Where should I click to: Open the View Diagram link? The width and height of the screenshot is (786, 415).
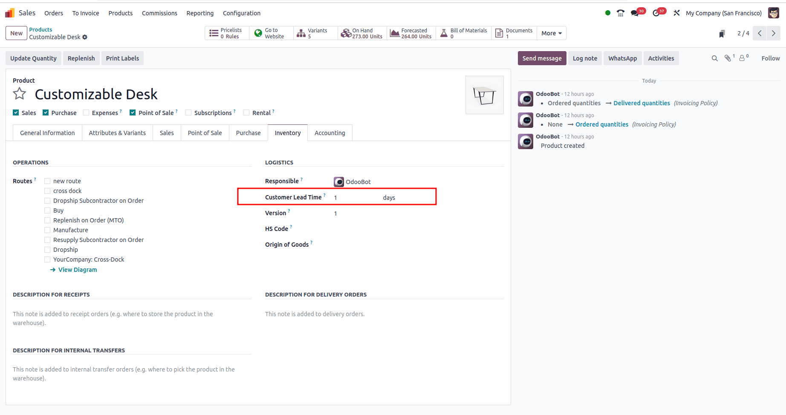(x=78, y=270)
